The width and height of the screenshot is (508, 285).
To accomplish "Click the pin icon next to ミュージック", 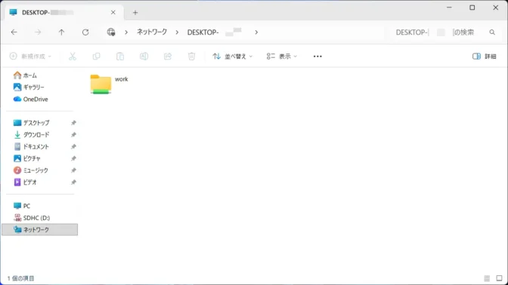I will coord(73,170).
